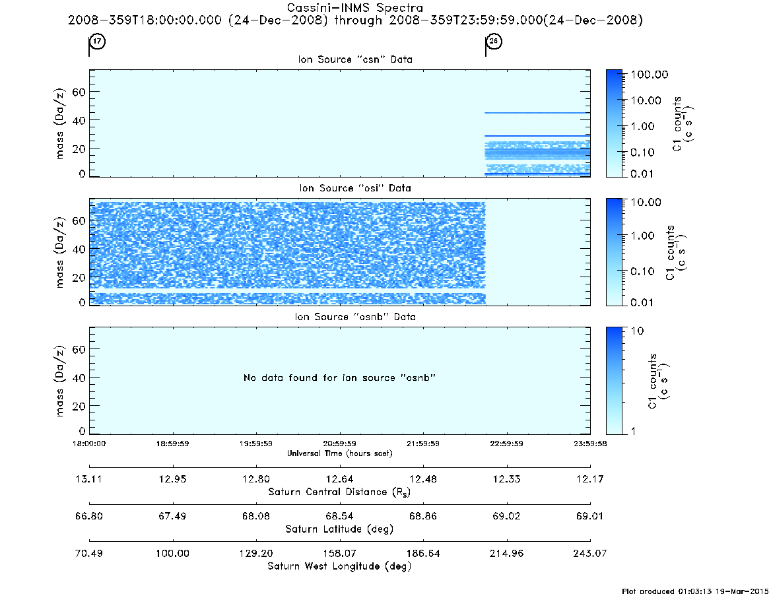The height and width of the screenshot is (594, 769).
Task: Click the 70.49 west longitude value
Action: (88, 554)
